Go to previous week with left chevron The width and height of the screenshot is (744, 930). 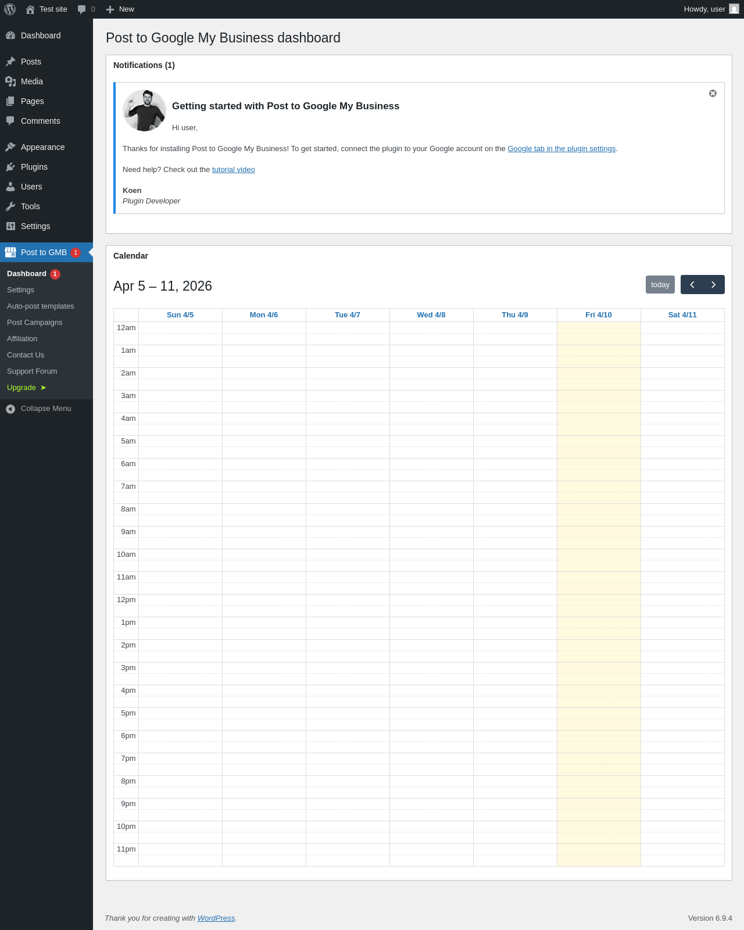(692, 285)
